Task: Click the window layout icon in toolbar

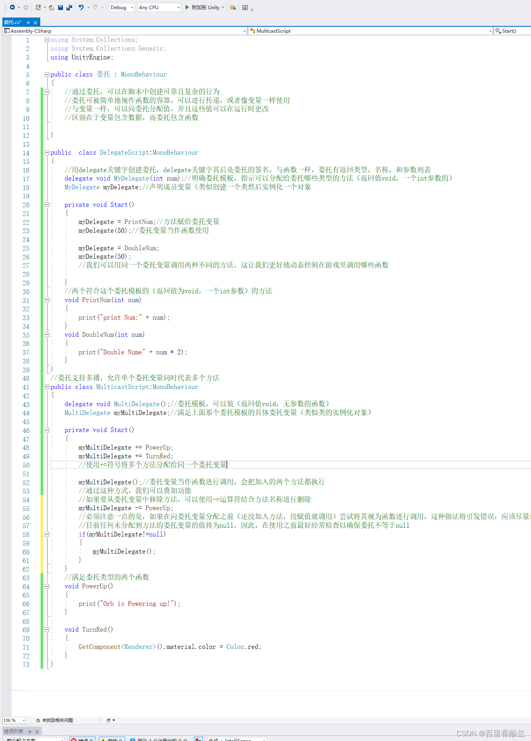Action: click(x=245, y=7)
